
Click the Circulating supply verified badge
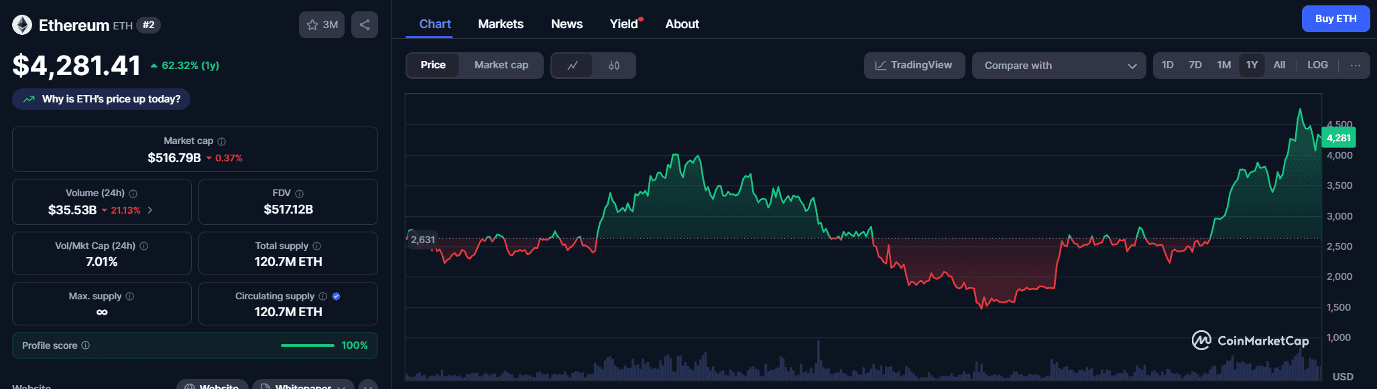[x=337, y=296]
